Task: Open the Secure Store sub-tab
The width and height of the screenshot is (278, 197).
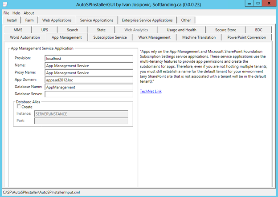Action: point(225,30)
